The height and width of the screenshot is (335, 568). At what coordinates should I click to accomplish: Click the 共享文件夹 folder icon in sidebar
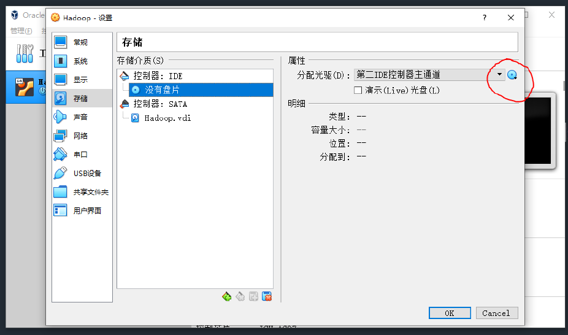[x=60, y=192]
